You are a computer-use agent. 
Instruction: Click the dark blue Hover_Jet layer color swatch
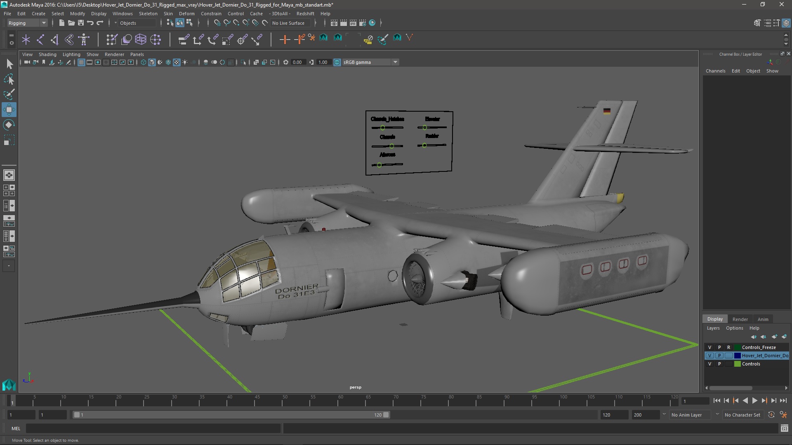pyautogui.click(x=738, y=356)
